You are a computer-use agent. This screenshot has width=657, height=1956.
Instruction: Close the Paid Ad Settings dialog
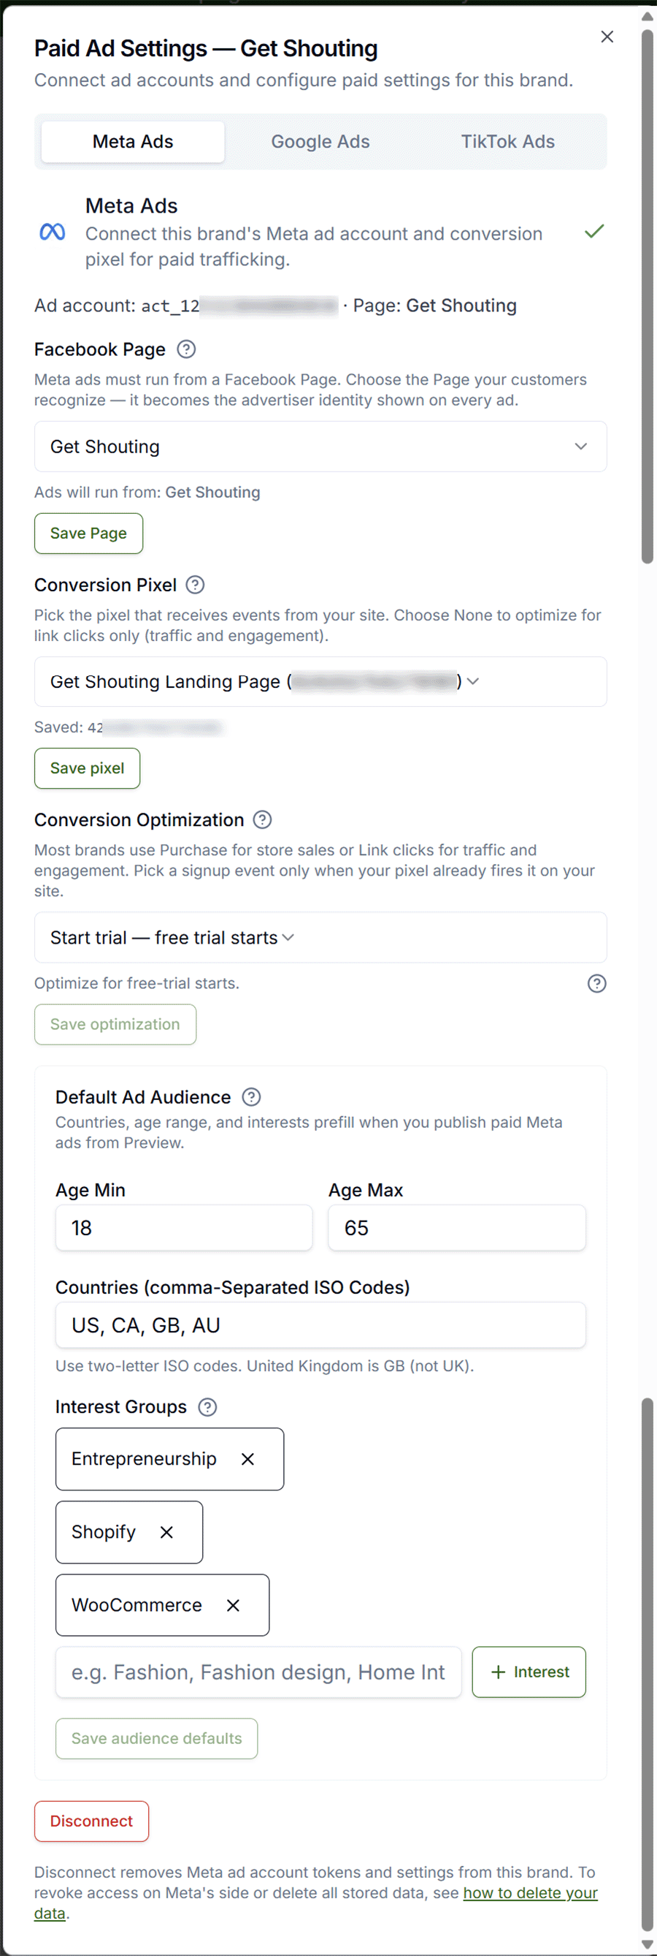tap(607, 37)
